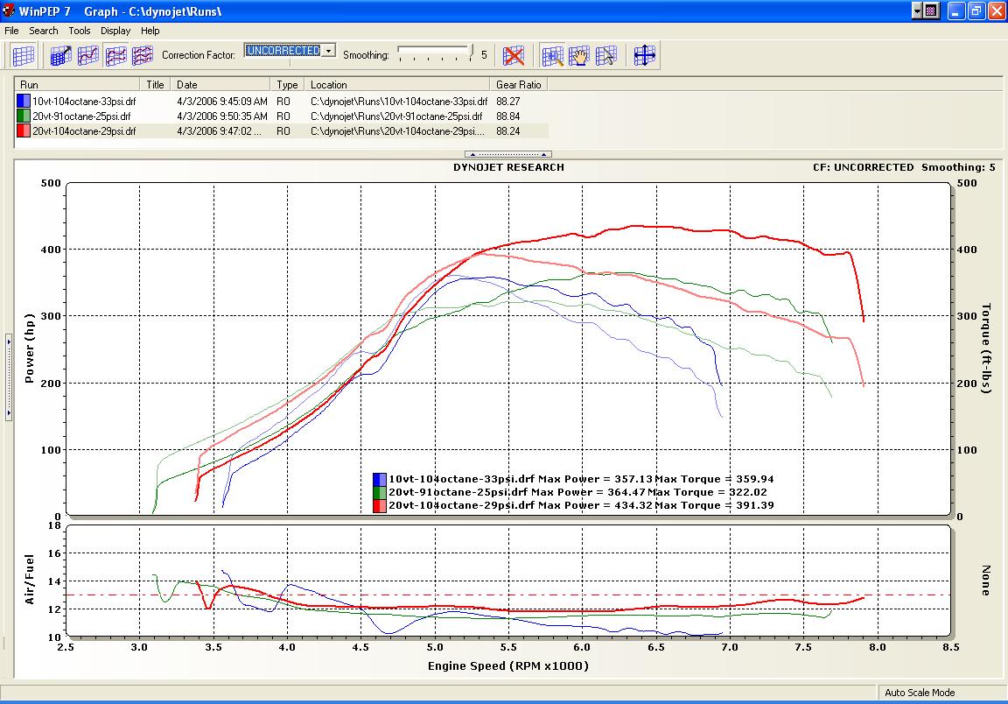Open the Correction Factor dropdown

329,51
